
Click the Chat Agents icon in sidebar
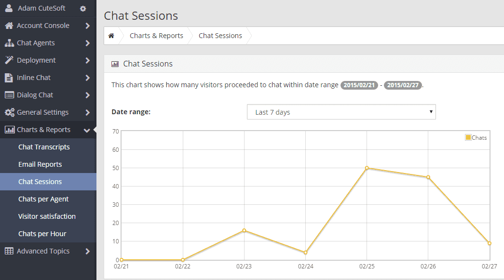[x=9, y=42]
